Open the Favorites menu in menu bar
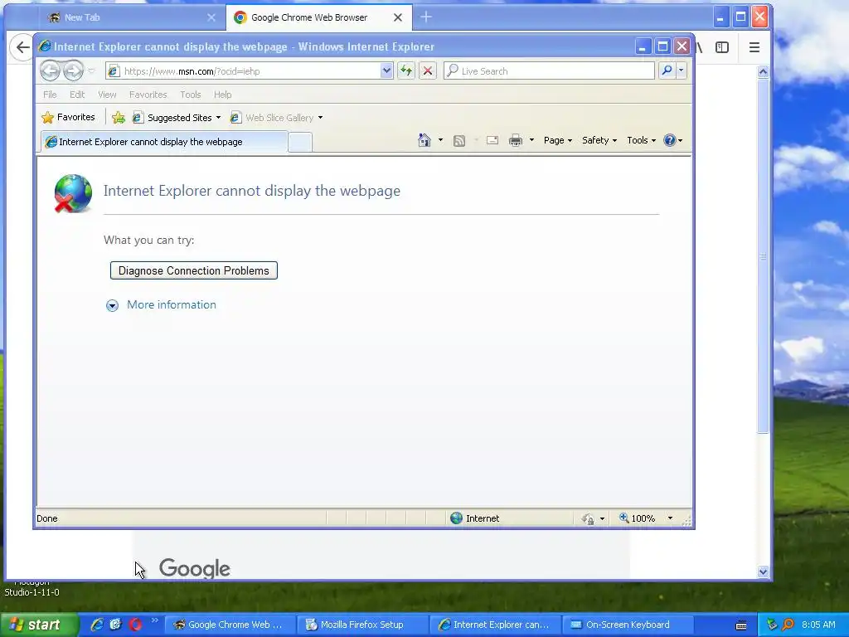Viewport: 849px width, 637px height. click(148, 95)
